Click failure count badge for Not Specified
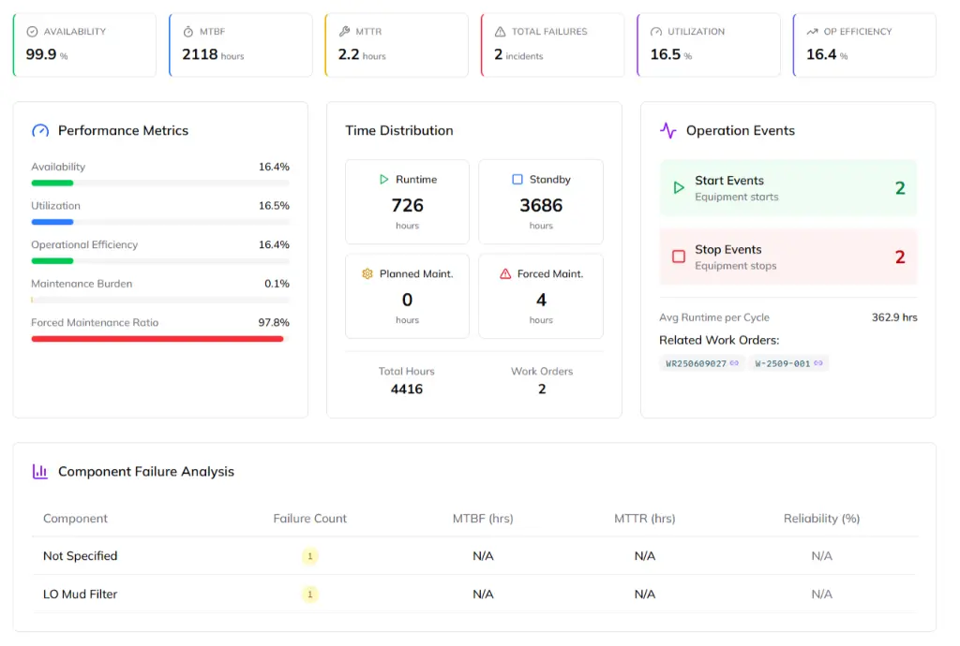The width and height of the screenshot is (960, 646). coord(309,556)
